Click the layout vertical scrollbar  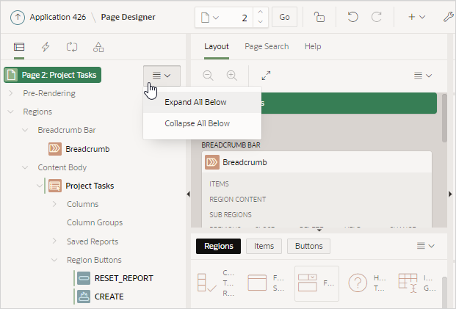[x=444, y=118]
